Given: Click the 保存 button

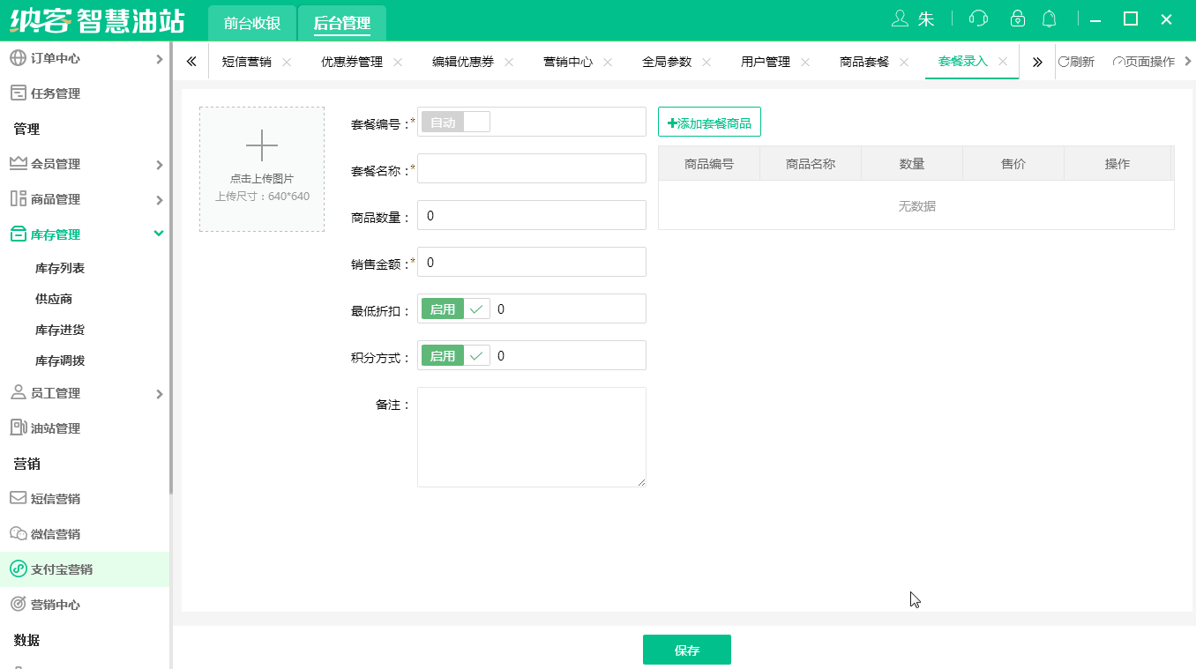Looking at the screenshot, I should 686,649.
